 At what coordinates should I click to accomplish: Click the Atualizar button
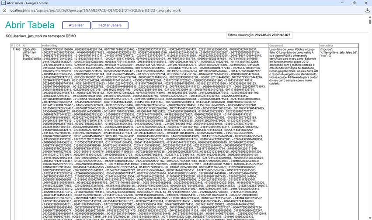coord(79,25)
